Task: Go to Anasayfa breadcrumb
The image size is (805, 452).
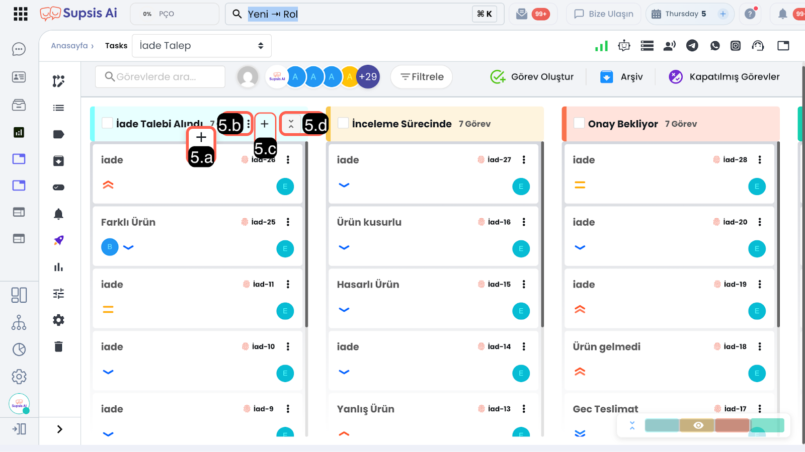Action: [x=69, y=46]
